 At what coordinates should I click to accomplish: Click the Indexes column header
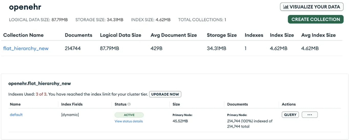click(254, 35)
